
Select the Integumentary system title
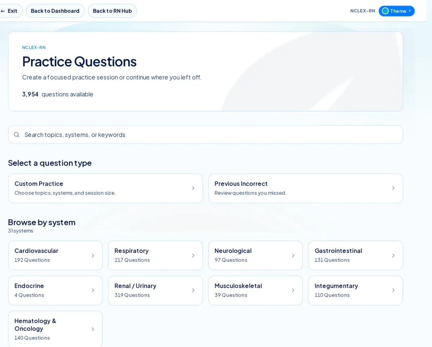(336, 286)
